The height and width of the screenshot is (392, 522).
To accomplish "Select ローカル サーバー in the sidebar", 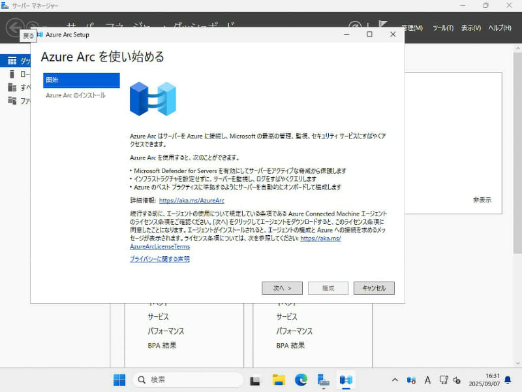I will coord(16,74).
